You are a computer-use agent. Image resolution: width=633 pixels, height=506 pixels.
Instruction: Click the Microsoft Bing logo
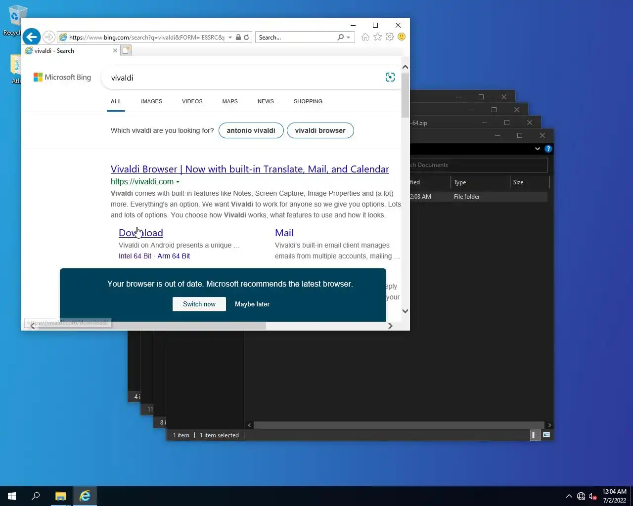(62, 77)
